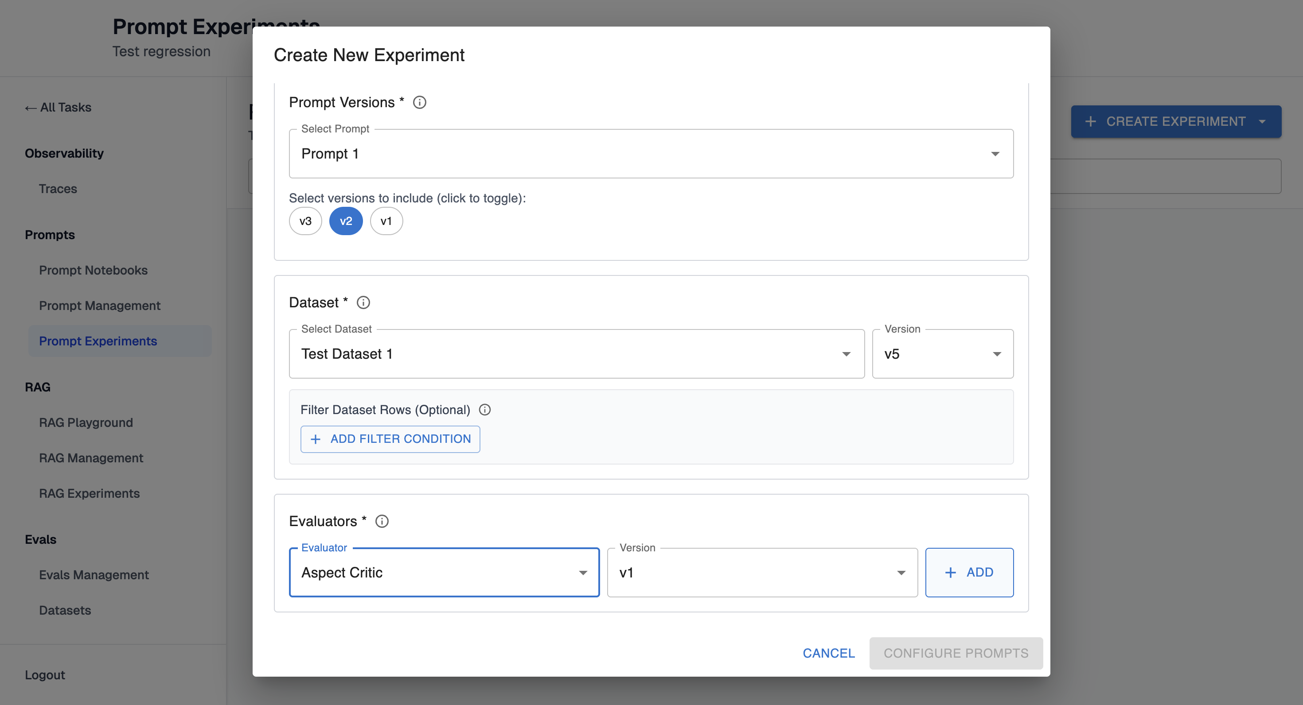The width and height of the screenshot is (1303, 705).
Task: Deselect the v2 prompt version chip
Action: [x=346, y=221]
